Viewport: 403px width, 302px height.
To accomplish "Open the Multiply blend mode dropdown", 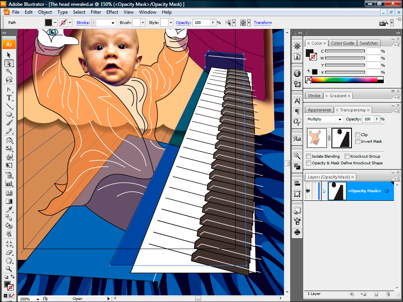I will coord(324,119).
